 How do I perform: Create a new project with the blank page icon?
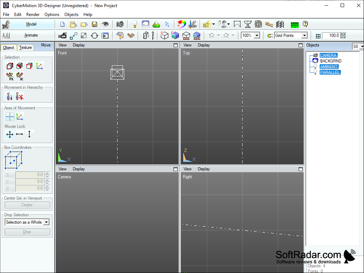[62, 24]
